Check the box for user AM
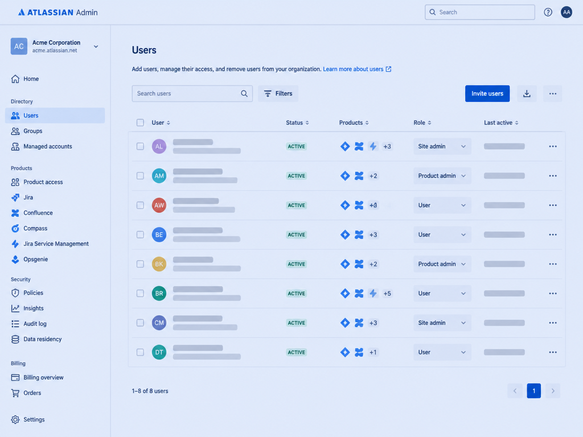 140,176
